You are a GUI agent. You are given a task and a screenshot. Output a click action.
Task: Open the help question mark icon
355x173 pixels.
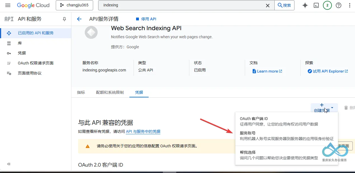pyautogui.click(x=339, y=5)
